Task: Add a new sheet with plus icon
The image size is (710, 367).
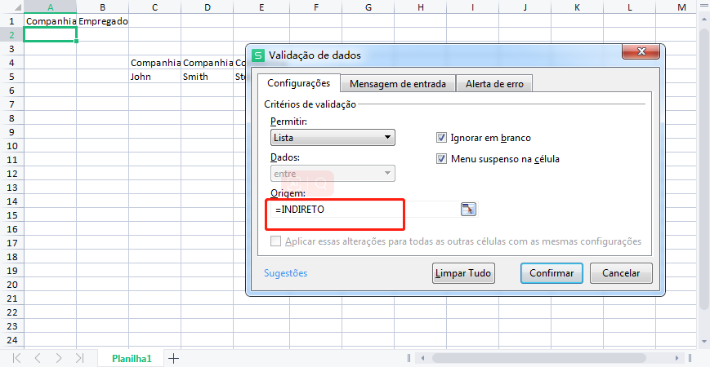Action: [x=173, y=358]
